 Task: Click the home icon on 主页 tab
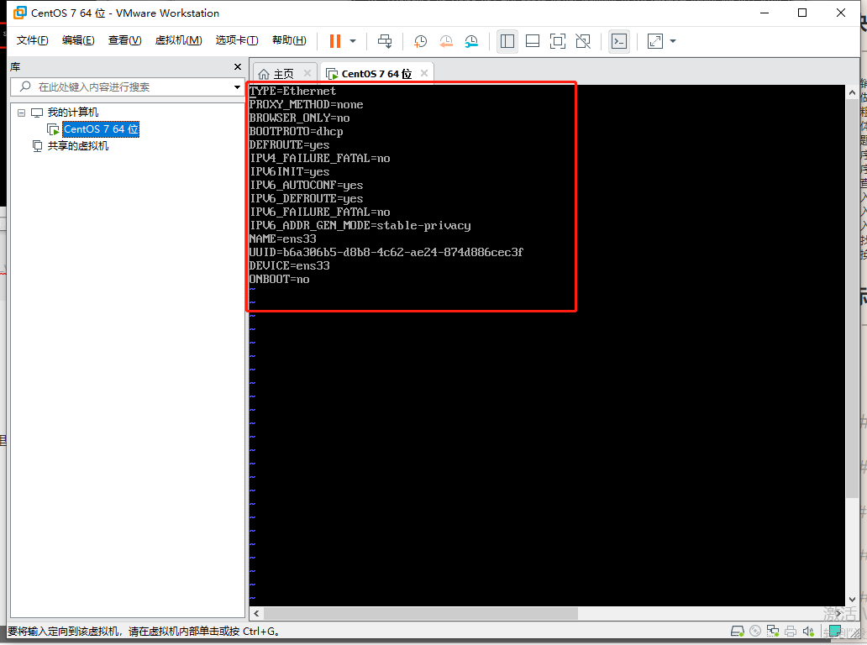click(x=265, y=74)
